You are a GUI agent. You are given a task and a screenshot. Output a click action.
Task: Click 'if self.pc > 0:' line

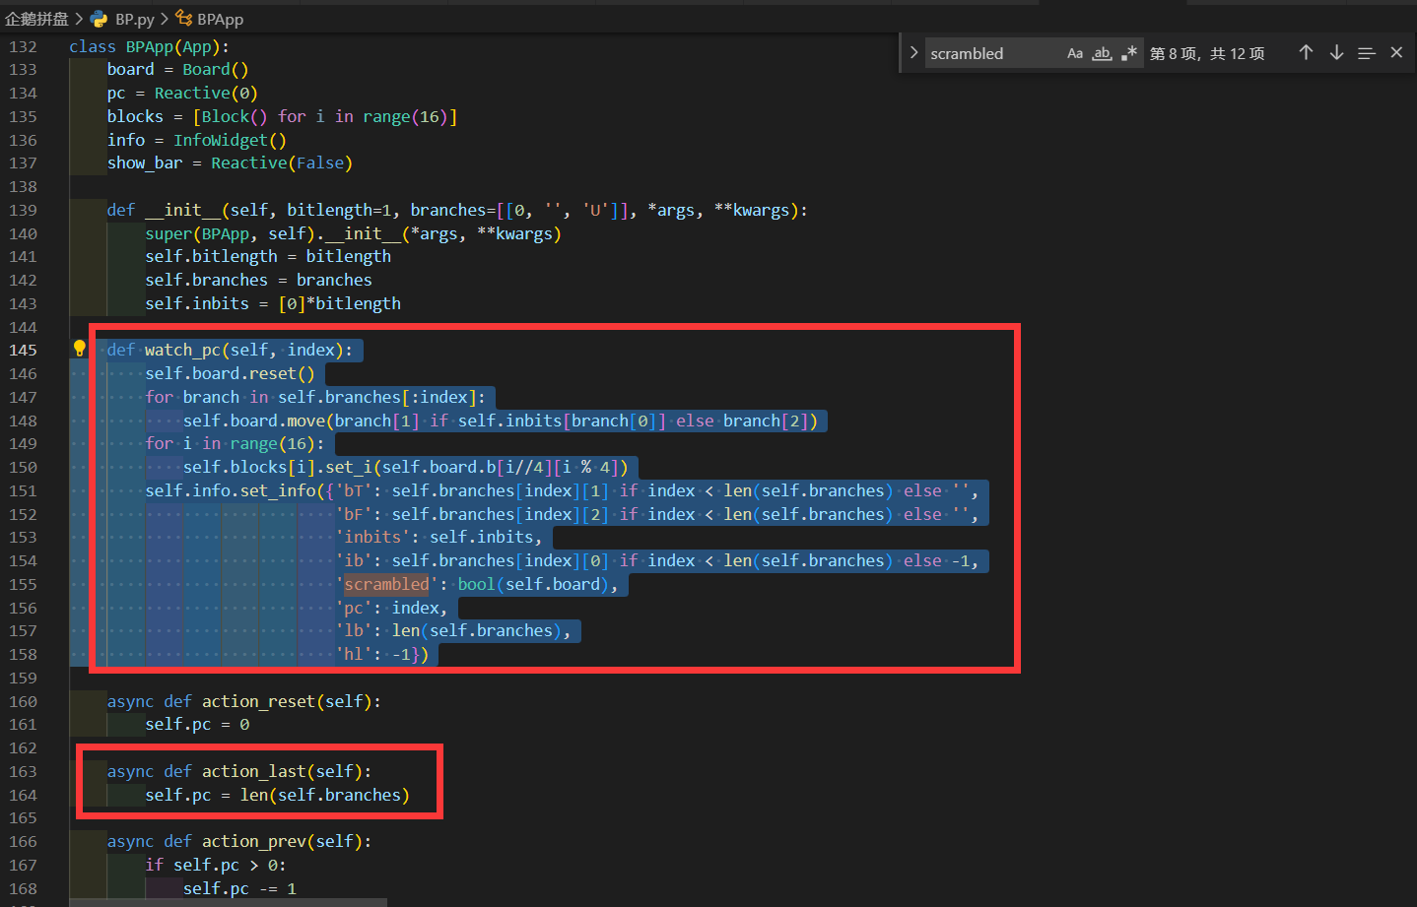click(216, 865)
